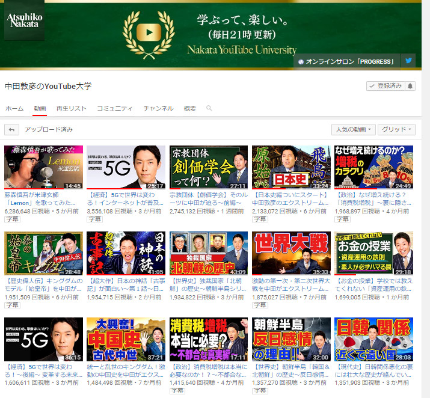Screen dimensions: 430x398
Task: Click title 統一と乱世のキングダム！激動の中国史
Action: (126, 370)
